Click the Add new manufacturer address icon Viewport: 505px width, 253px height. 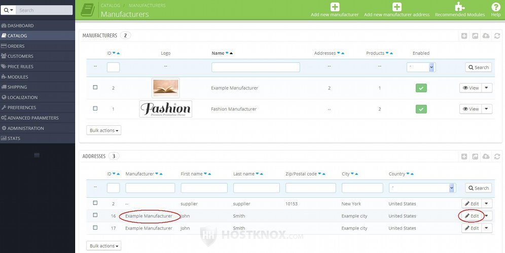[x=396, y=7]
